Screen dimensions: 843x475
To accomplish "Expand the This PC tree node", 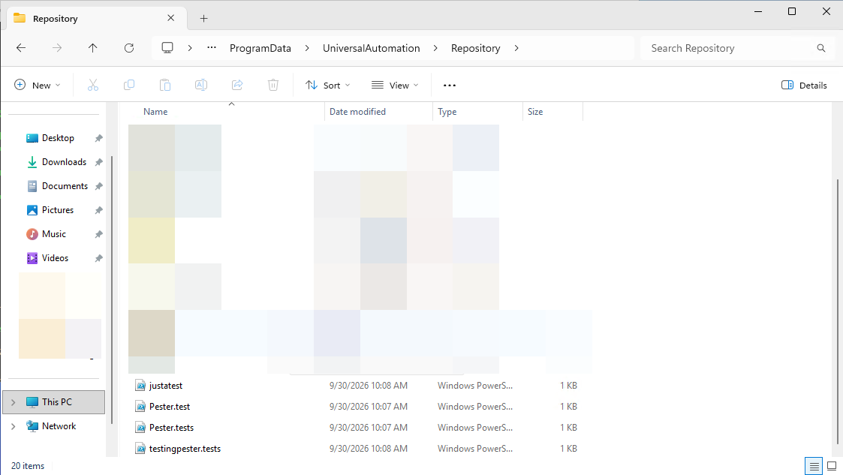I will tap(14, 402).
